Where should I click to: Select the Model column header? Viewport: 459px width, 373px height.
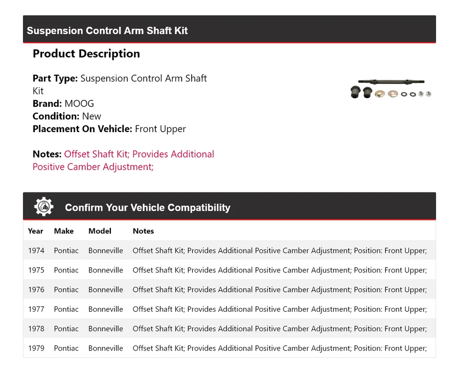[x=99, y=231]
